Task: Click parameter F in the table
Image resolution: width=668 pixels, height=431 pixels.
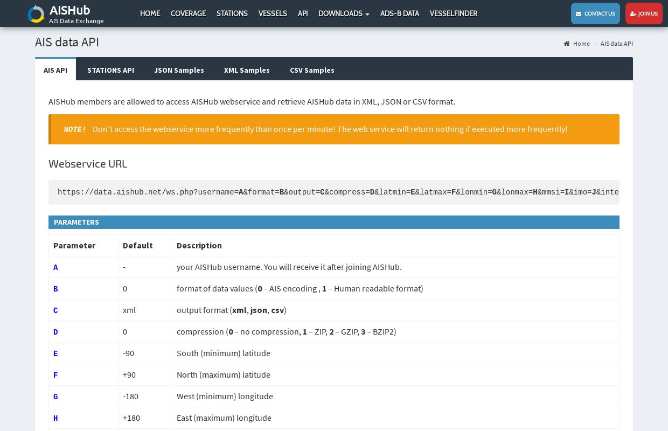Action: tap(55, 375)
